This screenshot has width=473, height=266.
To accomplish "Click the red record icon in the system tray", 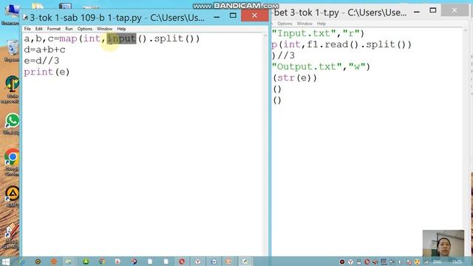I will pos(341,262).
